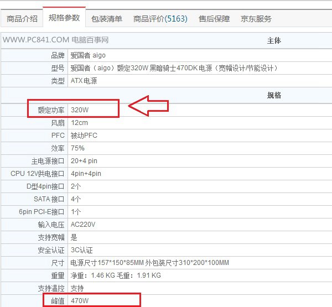Click the 类型 label cell
This screenshot has height=307, width=332.
tap(34, 81)
